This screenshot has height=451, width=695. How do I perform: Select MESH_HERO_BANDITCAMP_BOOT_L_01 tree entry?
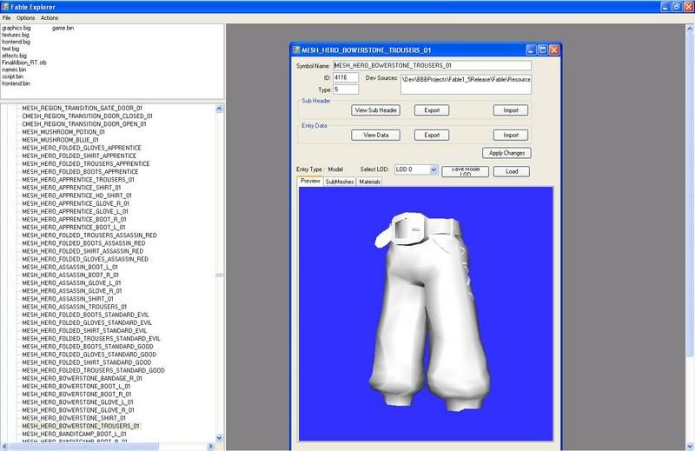click(74, 434)
